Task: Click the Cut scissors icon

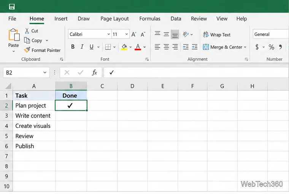Action: (27, 31)
